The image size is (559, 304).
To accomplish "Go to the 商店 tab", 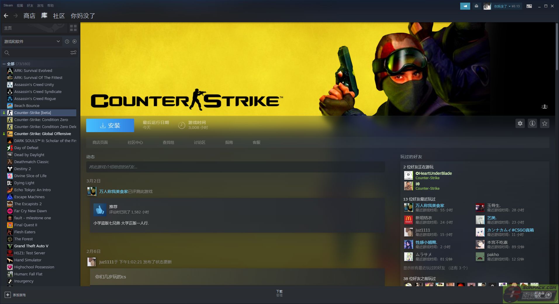I will pos(30,16).
